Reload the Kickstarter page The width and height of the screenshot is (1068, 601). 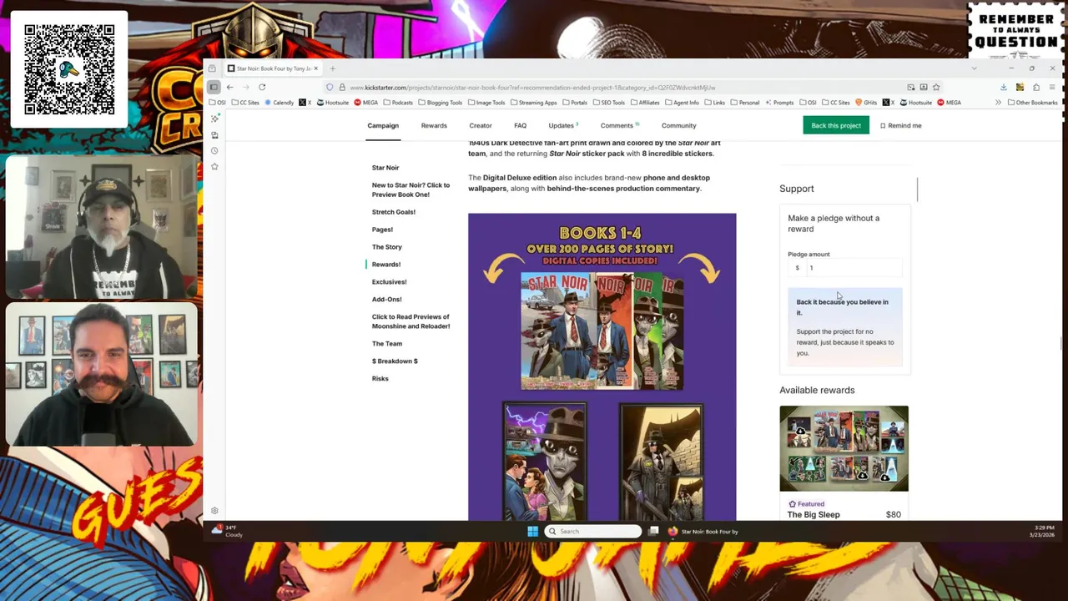(262, 87)
